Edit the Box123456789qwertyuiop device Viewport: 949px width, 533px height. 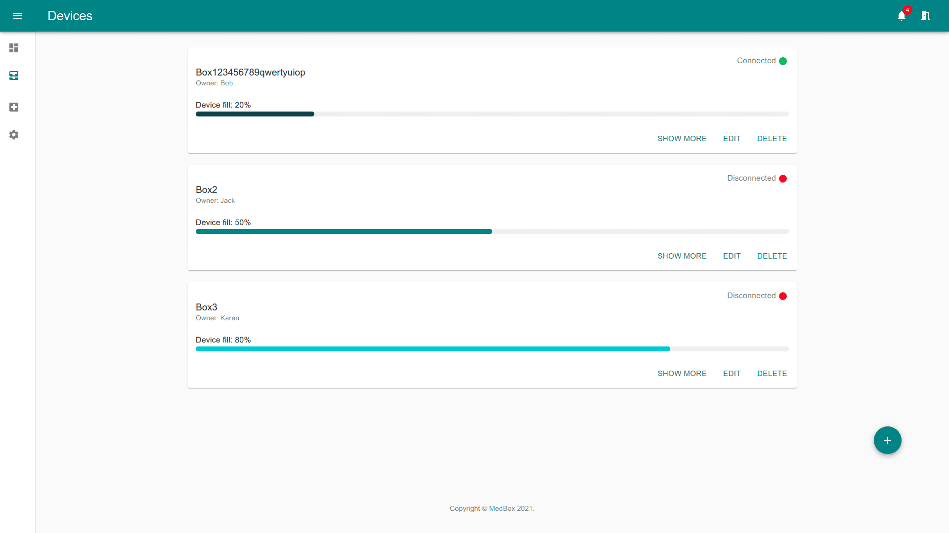click(x=732, y=139)
